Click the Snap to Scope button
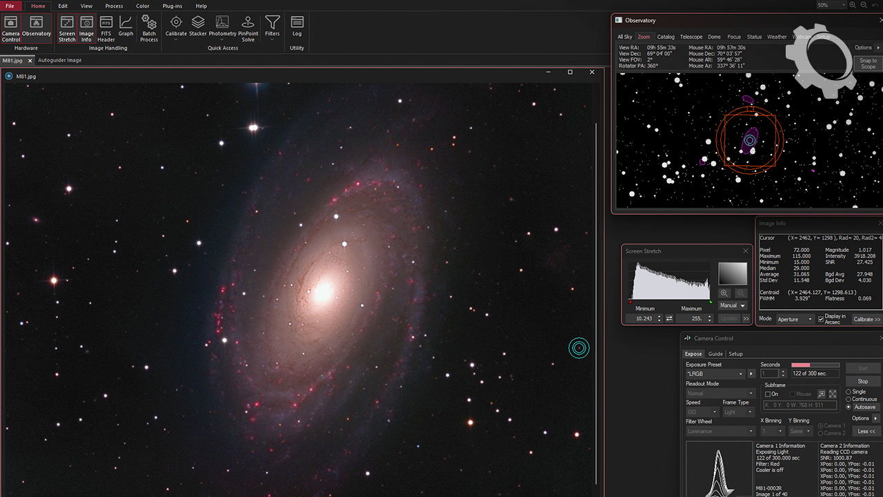Viewport: 883px width, 497px height. tap(868, 64)
